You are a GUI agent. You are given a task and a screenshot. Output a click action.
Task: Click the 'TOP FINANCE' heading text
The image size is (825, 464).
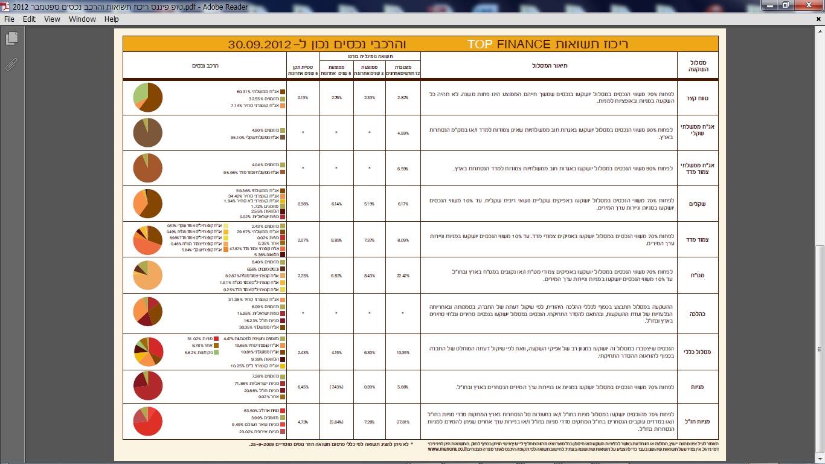[x=509, y=44]
